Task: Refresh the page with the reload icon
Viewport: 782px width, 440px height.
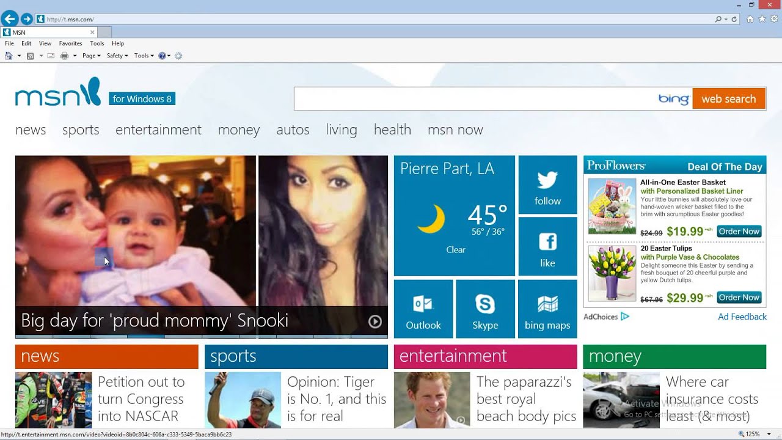Action: pyautogui.click(x=734, y=19)
